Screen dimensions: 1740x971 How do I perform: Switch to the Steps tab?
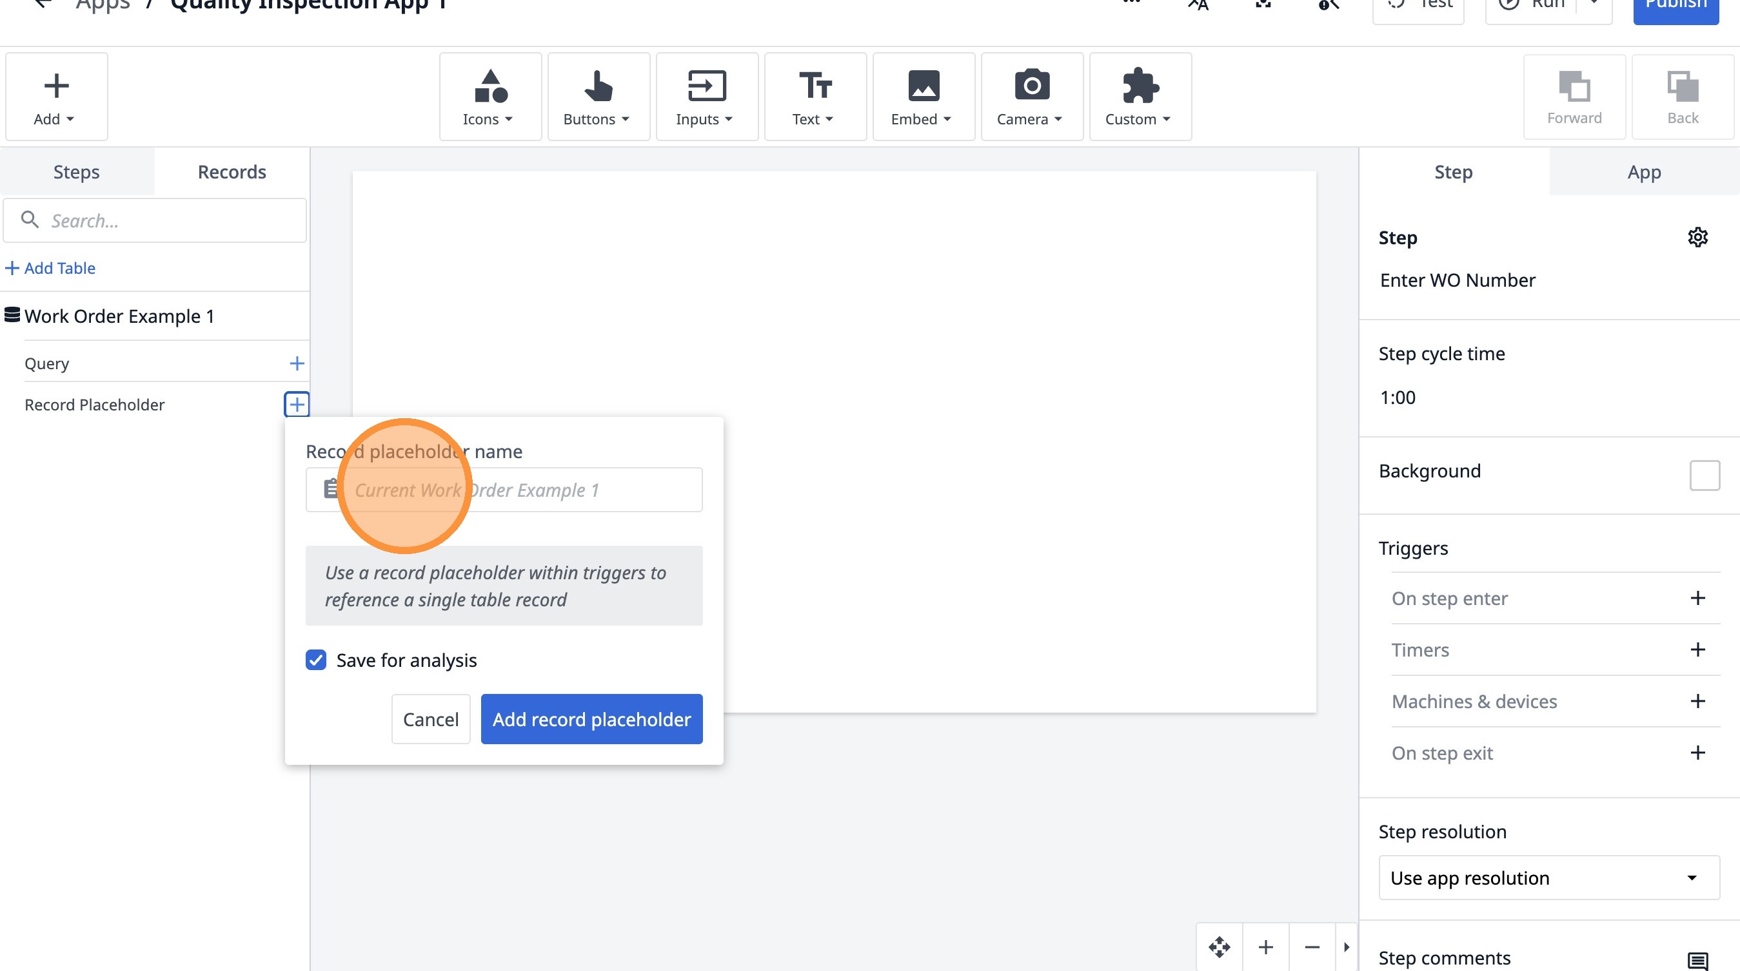point(76,172)
